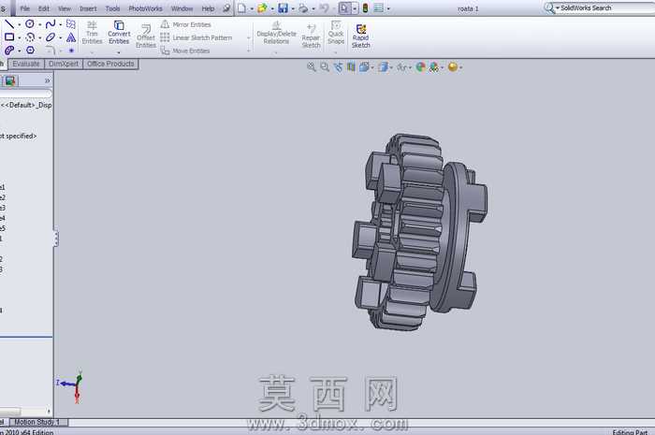The image size is (655, 435).
Task: Click the Hide/Show Items icon
Action: point(401,66)
